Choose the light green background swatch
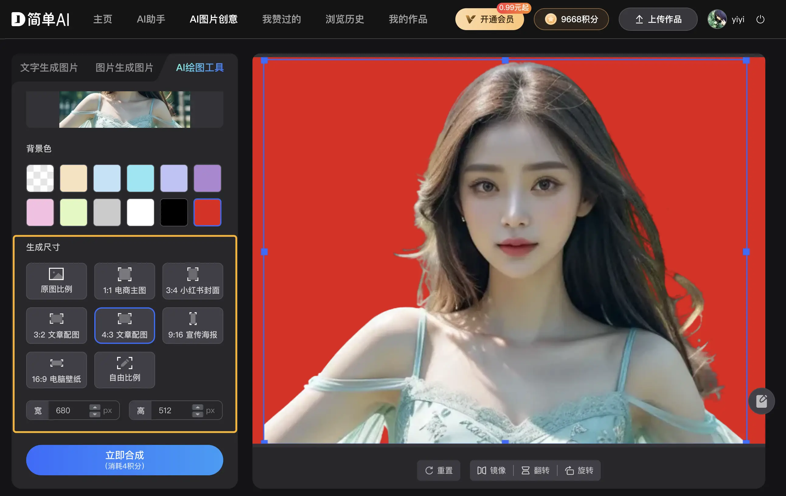The width and height of the screenshot is (786, 496). (x=73, y=212)
